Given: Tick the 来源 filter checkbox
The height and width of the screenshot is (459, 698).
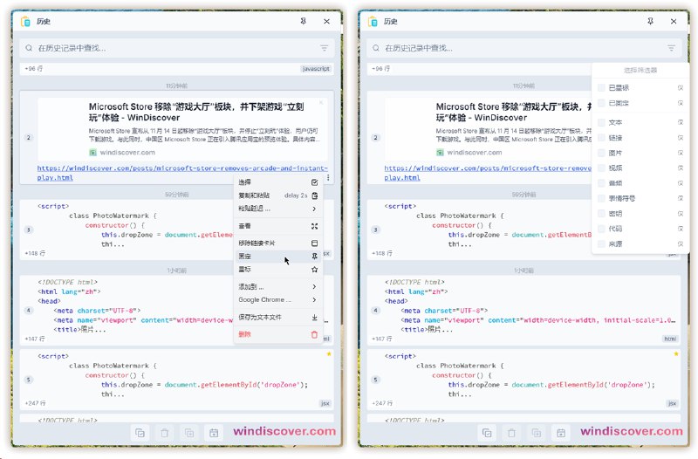Looking at the screenshot, I should 601,244.
